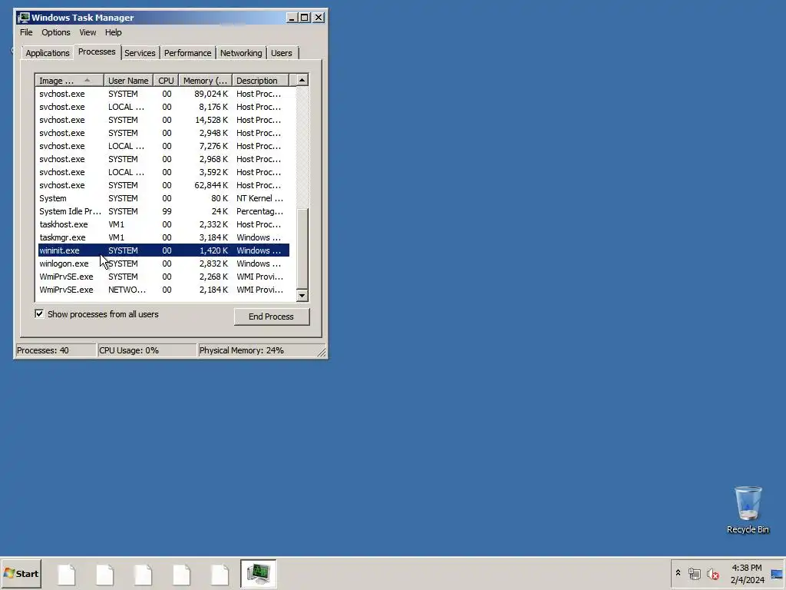Open the Help menu
Screen dimensions: 786x590
pos(114,32)
